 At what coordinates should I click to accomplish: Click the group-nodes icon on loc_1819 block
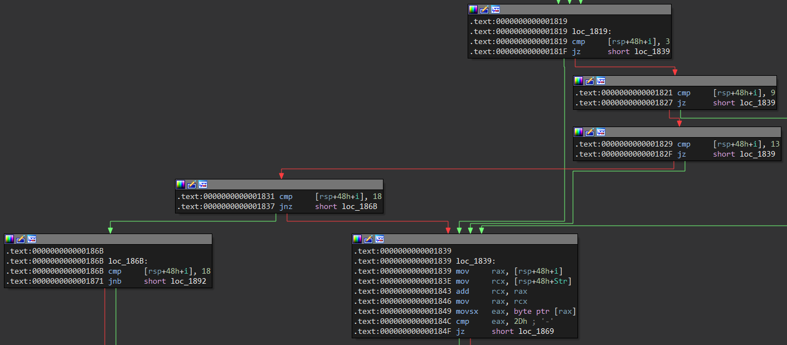pos(495,9)
